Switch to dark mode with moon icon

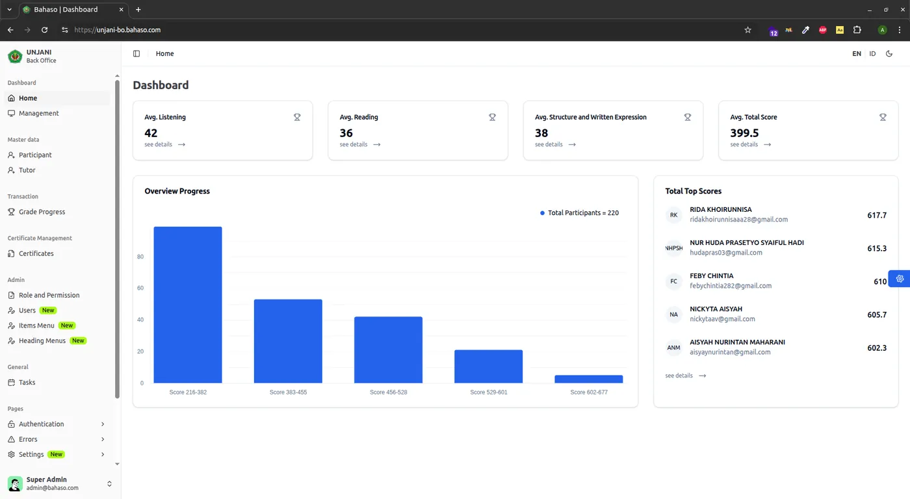point(889,54)
